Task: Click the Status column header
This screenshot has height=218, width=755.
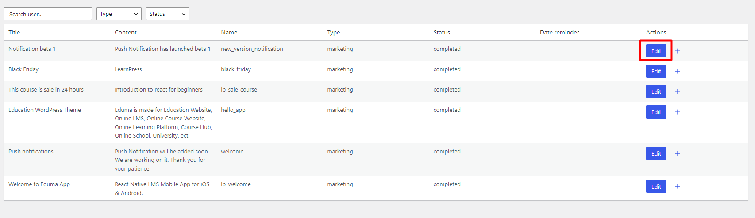Action: coord(442,32)
